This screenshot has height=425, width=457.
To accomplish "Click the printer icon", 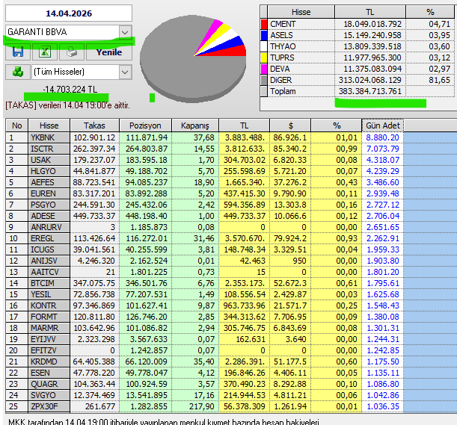I will [x=72, y=52].
